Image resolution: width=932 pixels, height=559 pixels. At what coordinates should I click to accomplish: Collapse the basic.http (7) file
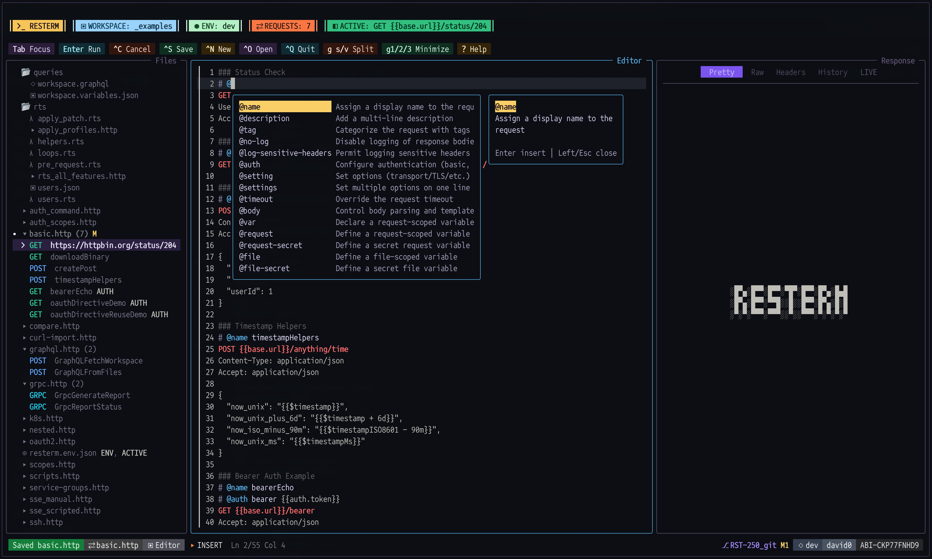point(24,234)
